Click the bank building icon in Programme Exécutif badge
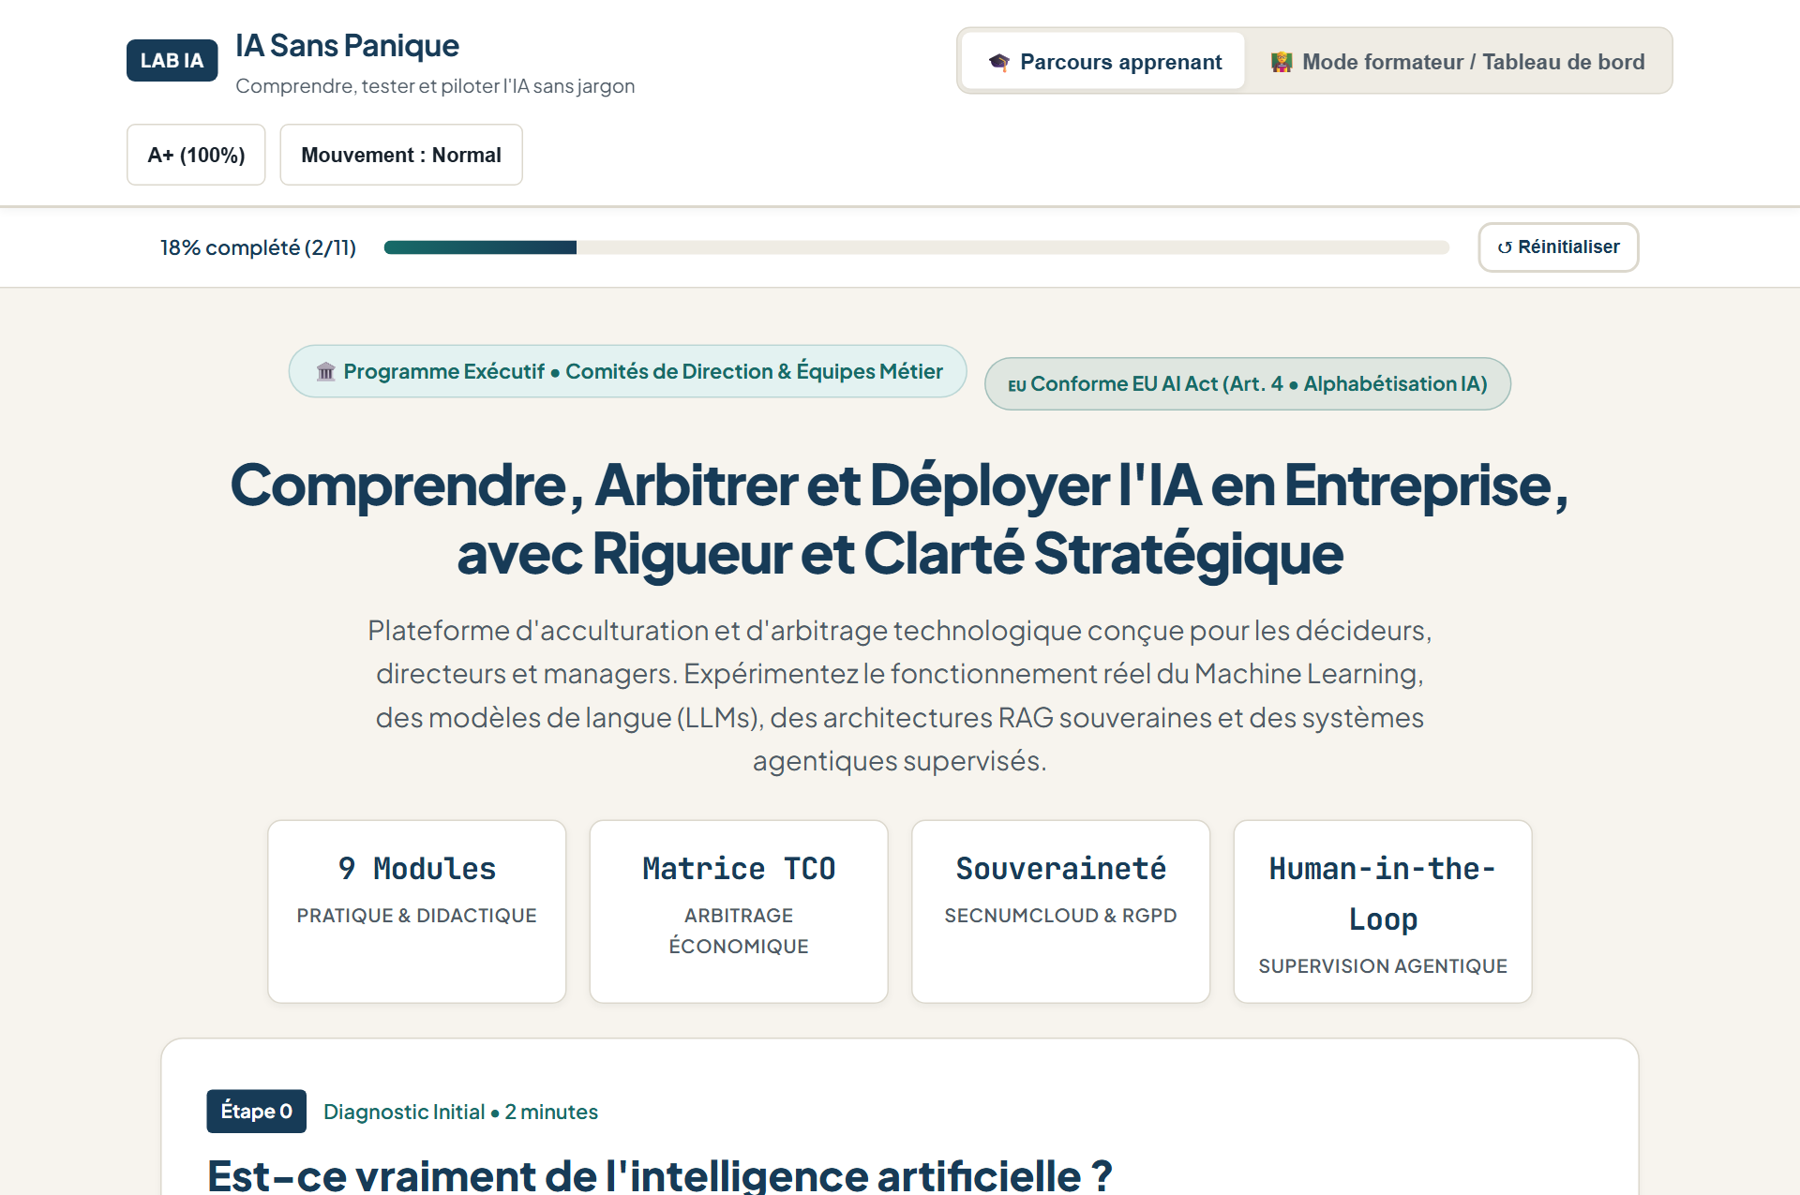 click(325, 372)
